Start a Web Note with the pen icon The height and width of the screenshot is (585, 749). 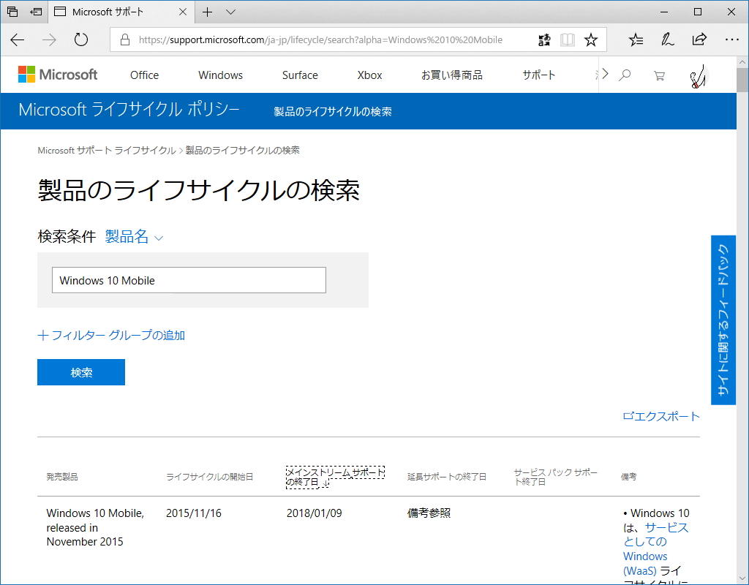pos(667,39)
